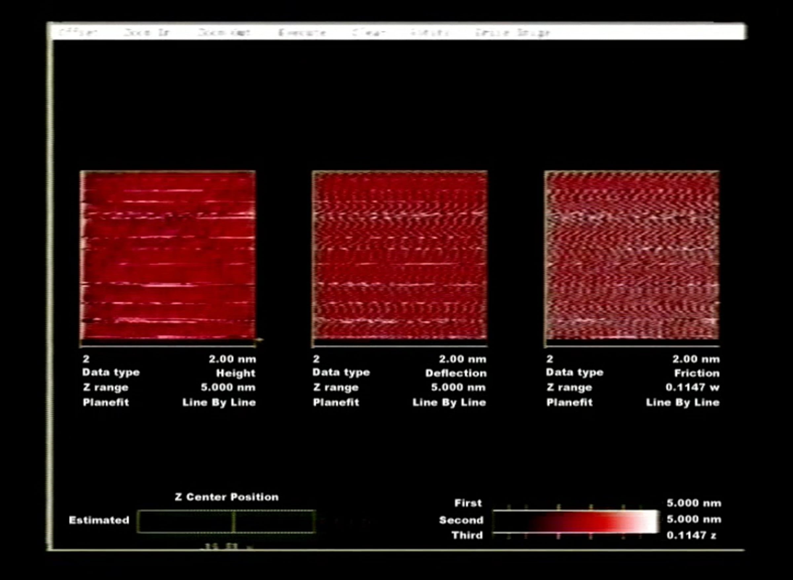Click the last menu item, Erase Image
The width and height of the screenshot is (793, 580).
[512, 33]
